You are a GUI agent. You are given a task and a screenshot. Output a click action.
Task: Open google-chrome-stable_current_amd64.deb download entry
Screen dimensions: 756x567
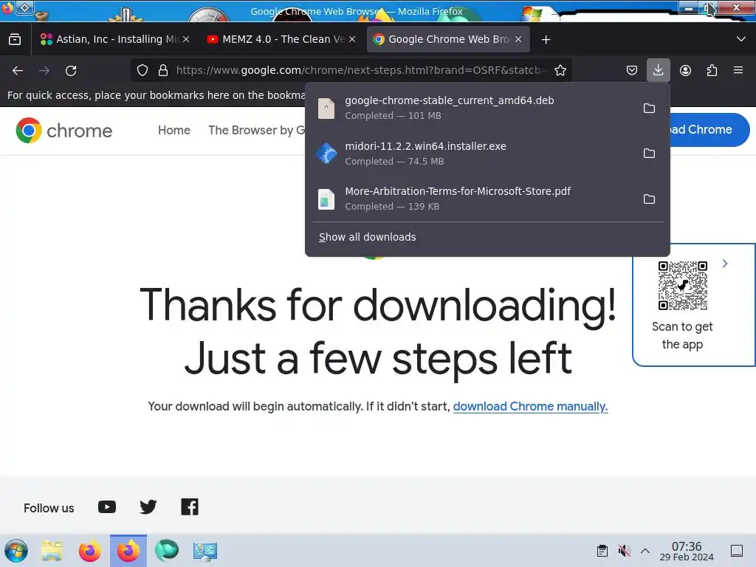472,108
